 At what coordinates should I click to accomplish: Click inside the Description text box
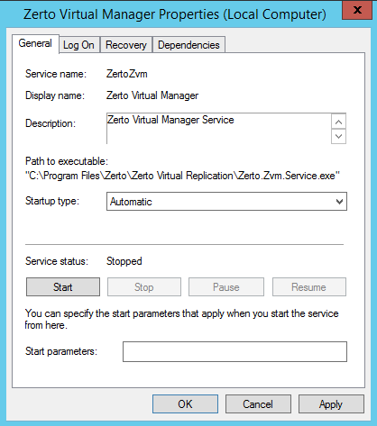[x=219, y=129]
